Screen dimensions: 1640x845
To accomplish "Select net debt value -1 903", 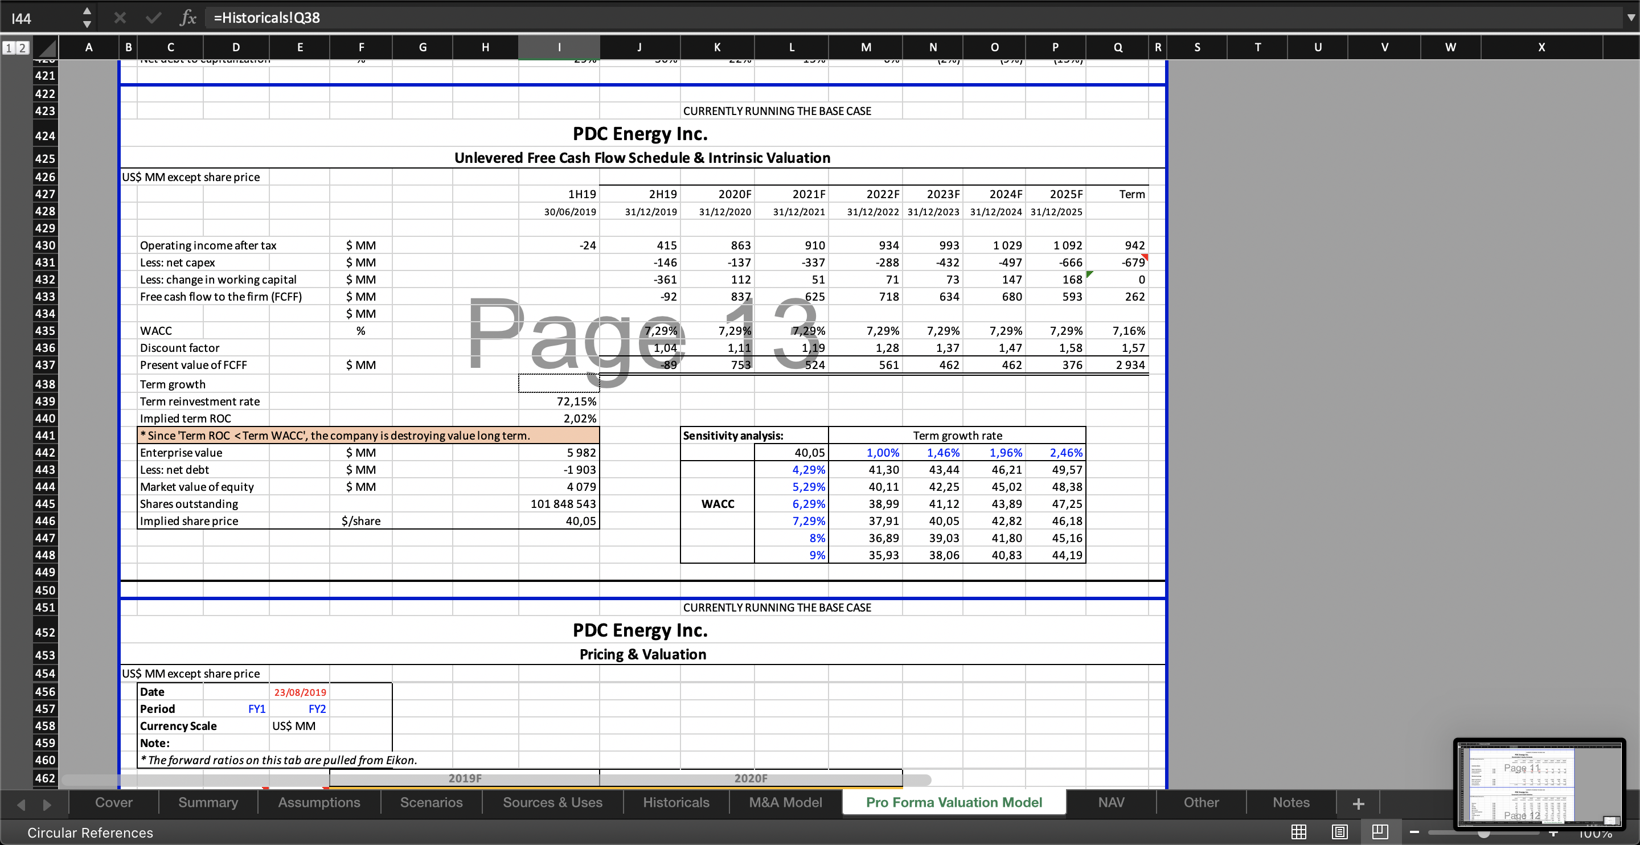I will click(x=559, y=469).
